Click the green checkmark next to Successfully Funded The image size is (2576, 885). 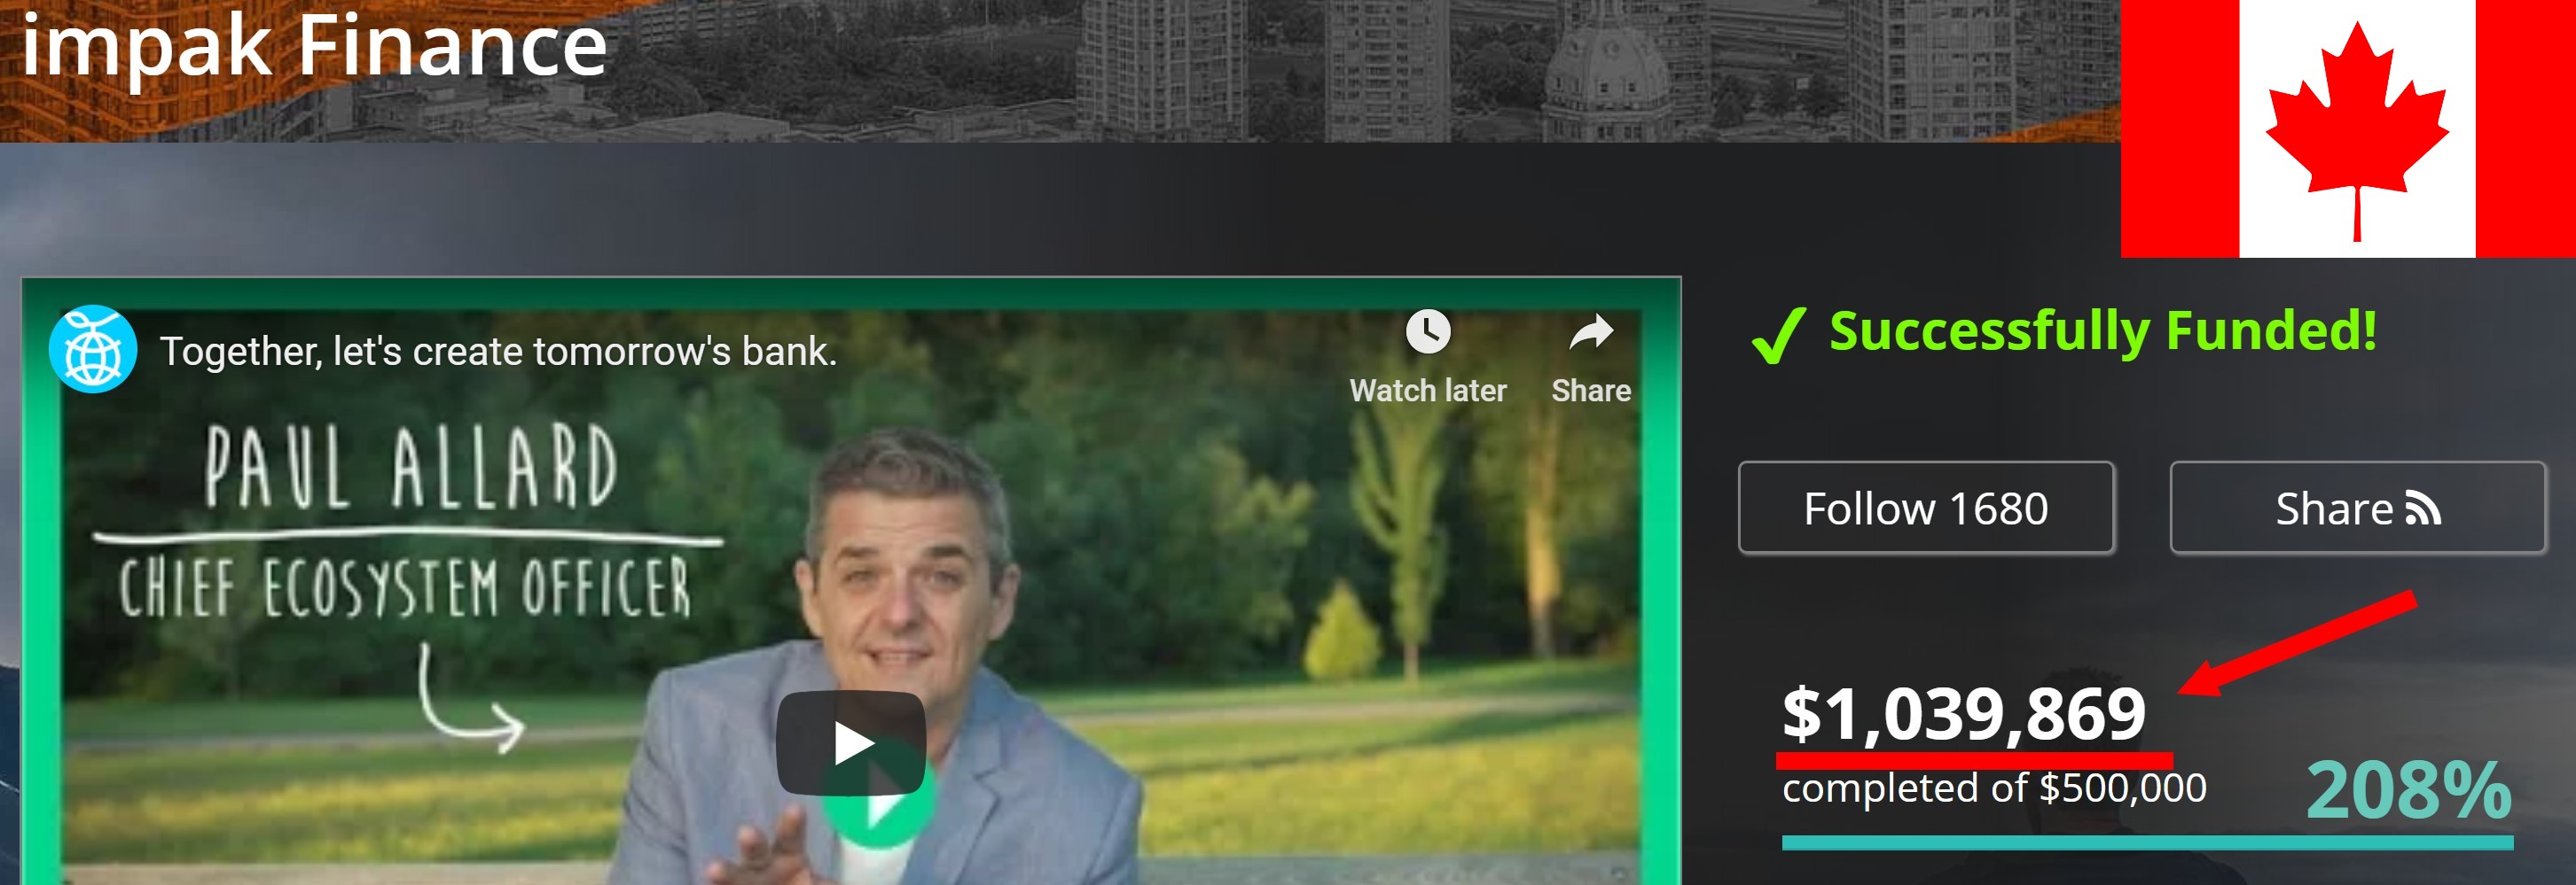pyautogui.click(x=1779, y=336)
